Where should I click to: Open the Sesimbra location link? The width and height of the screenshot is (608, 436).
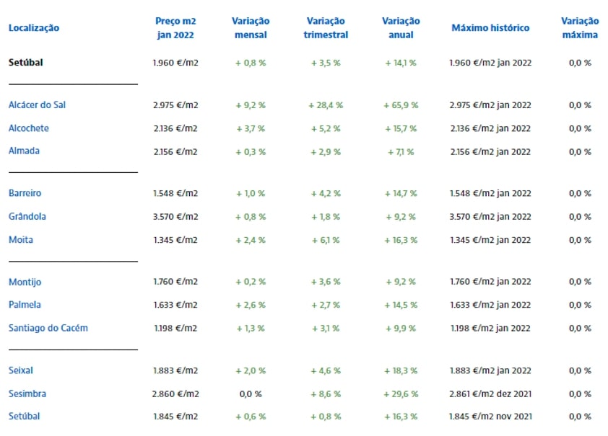27,393
